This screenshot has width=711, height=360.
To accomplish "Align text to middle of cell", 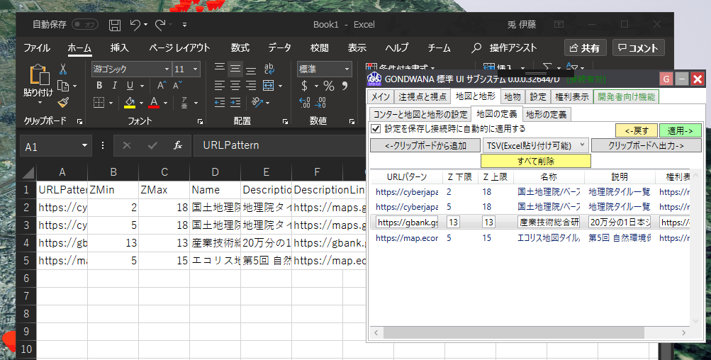I will [x=235, y=69].
